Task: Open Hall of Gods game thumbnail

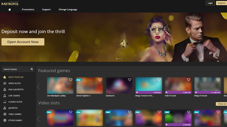Action: [178, 85]
